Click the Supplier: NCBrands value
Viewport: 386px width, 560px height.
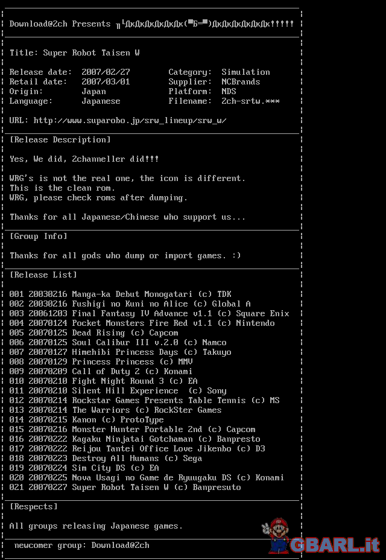tap(241, 82)
